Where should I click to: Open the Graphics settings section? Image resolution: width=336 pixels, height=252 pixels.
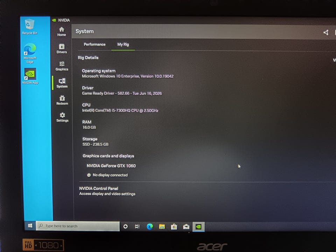click(62, 66)
